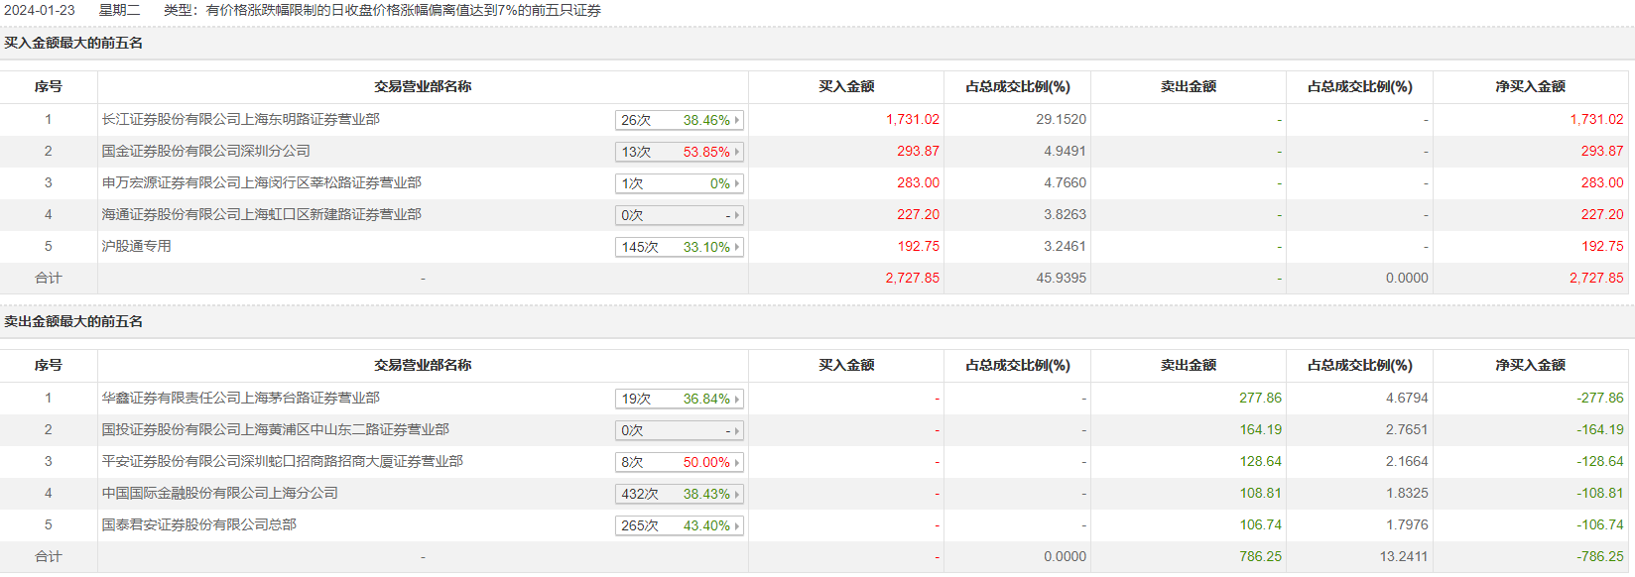This screenshot has width=1635, height=577.
Task: Open 申万宏源上海闵行区莘松路营业部 link
Action: pyautogui.click(x=261, y=183)
